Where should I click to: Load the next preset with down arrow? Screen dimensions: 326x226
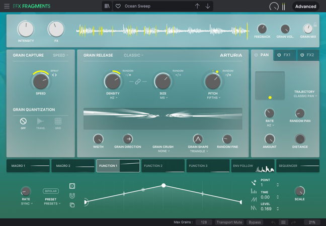pos(208,6)
